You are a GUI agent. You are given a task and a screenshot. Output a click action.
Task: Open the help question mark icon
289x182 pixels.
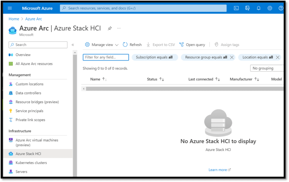pyautogui.click(x=281, y=8)
